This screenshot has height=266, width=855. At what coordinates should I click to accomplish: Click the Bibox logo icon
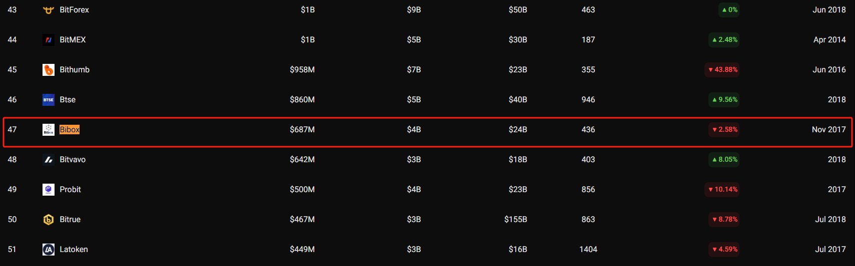[49, 130]
